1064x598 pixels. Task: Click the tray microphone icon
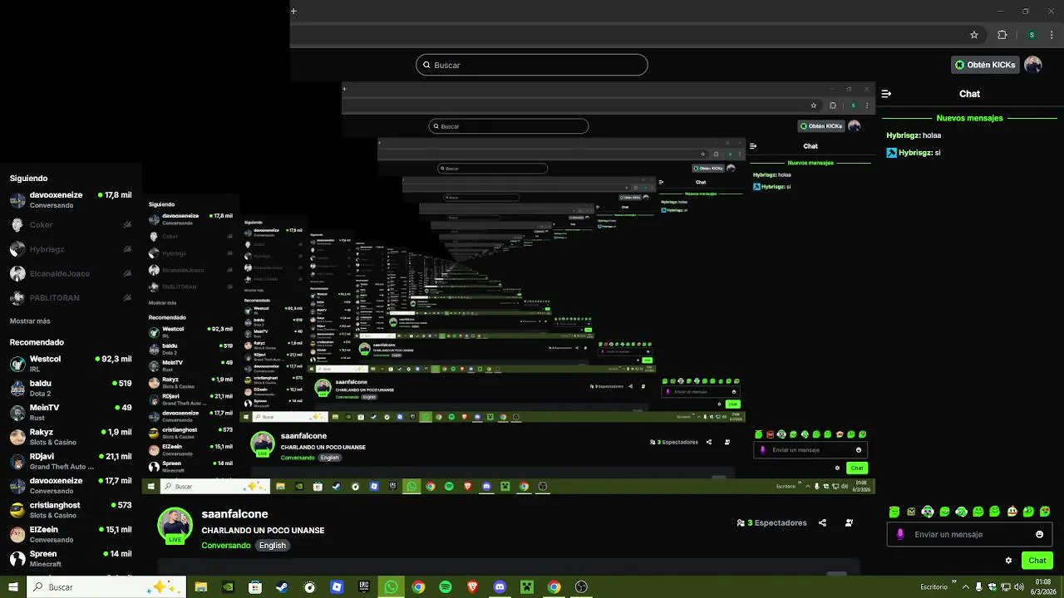pos(978,587)
